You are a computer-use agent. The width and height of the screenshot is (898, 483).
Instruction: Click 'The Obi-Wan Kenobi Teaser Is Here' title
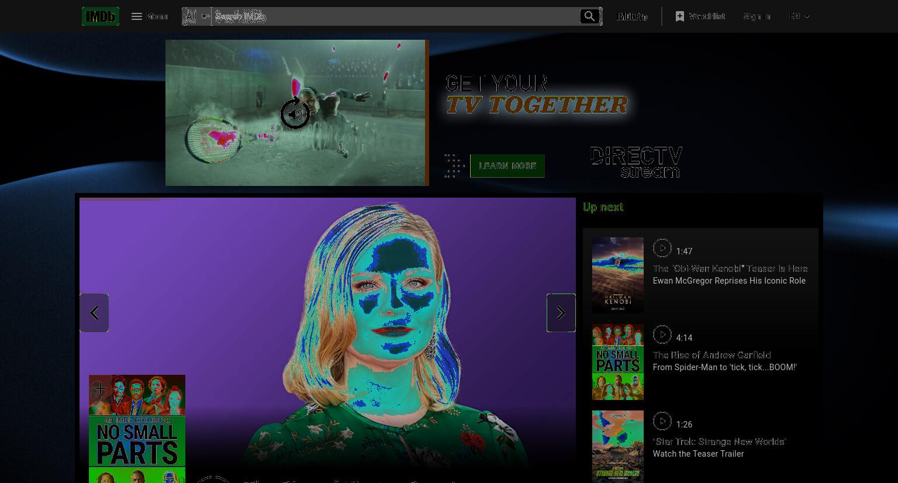pos(730,268)
